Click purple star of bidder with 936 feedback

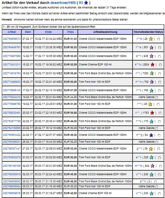pos(151,56)
